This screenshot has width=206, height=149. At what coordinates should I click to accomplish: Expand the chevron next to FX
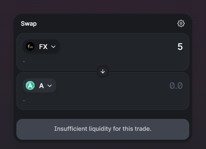point(53,47)
